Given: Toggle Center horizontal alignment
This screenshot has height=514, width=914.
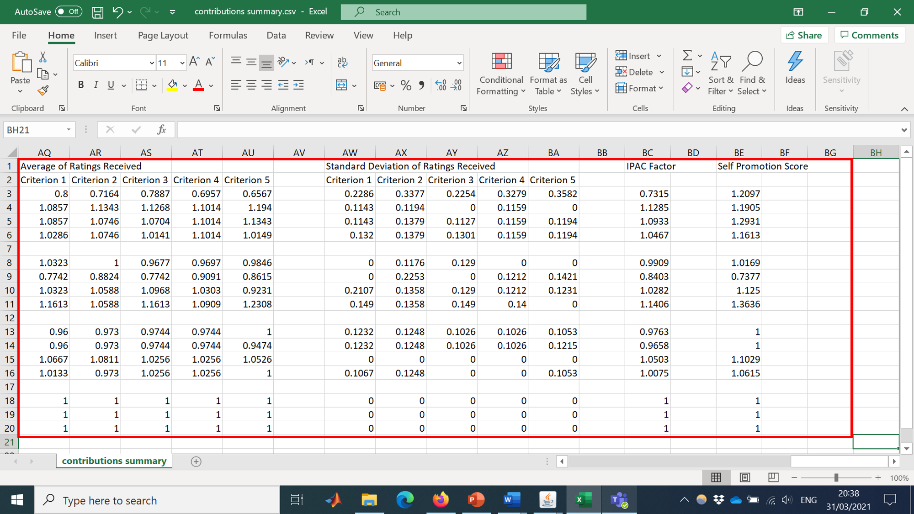Looking at the screenshot, I should [x=251, y=85].
